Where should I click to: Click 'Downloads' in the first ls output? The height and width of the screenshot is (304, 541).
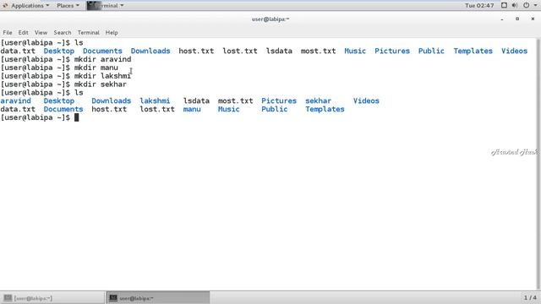(150, 51)
